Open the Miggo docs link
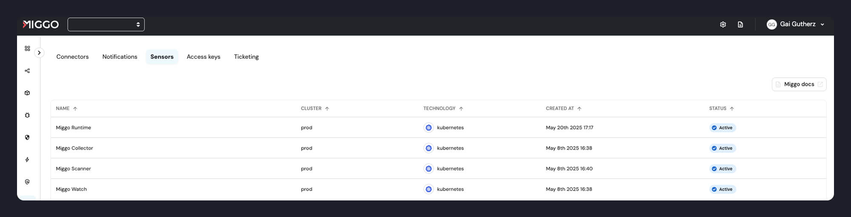The width and height of the screenshot is (851, 217). pyautogui.click(x=799, y=84)
